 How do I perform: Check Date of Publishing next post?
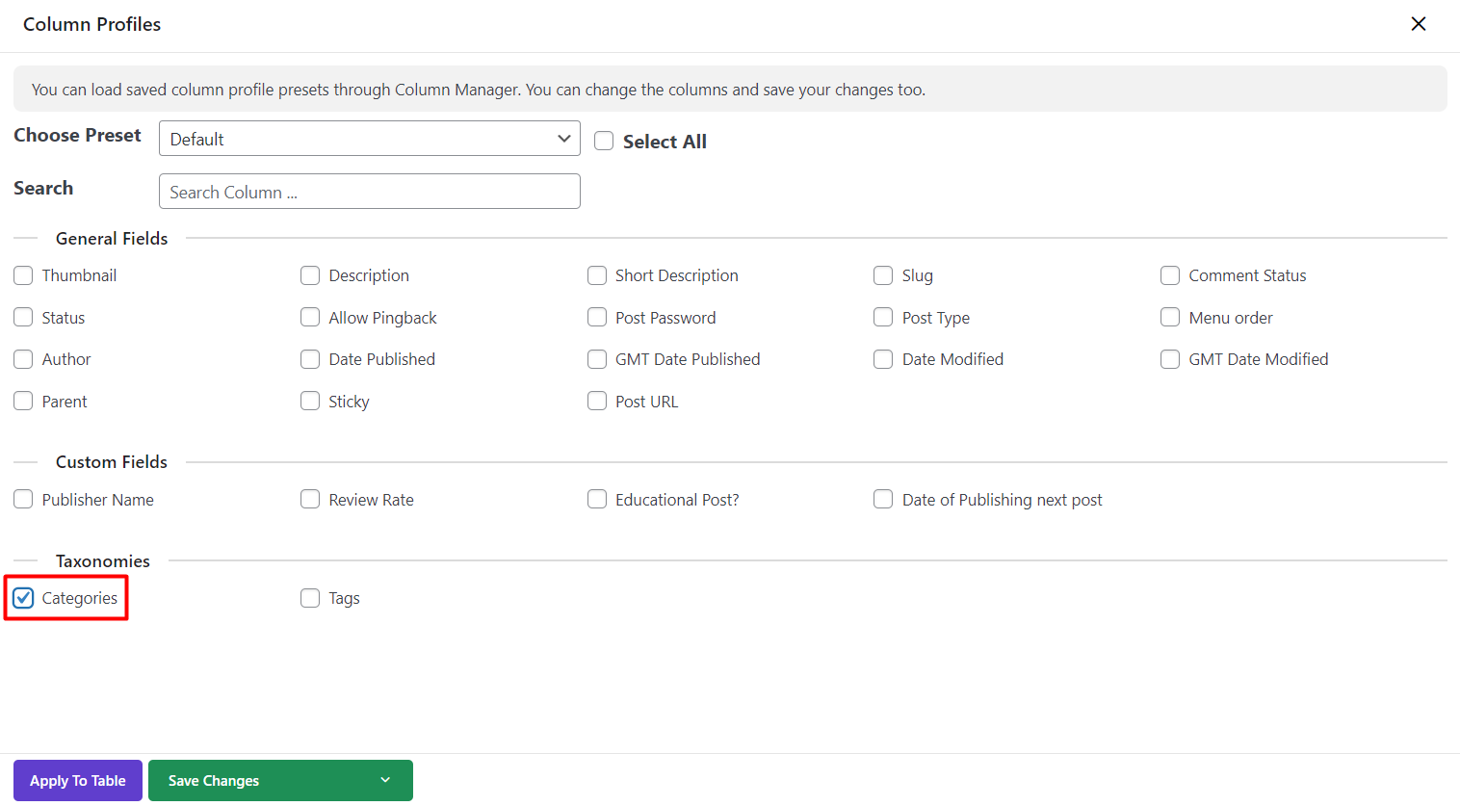tap(883, 499)
